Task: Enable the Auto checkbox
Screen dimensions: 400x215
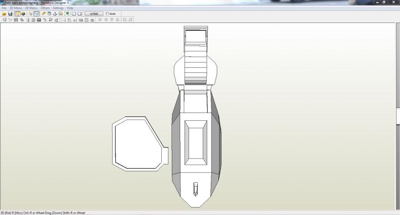Action: (107, 14)
